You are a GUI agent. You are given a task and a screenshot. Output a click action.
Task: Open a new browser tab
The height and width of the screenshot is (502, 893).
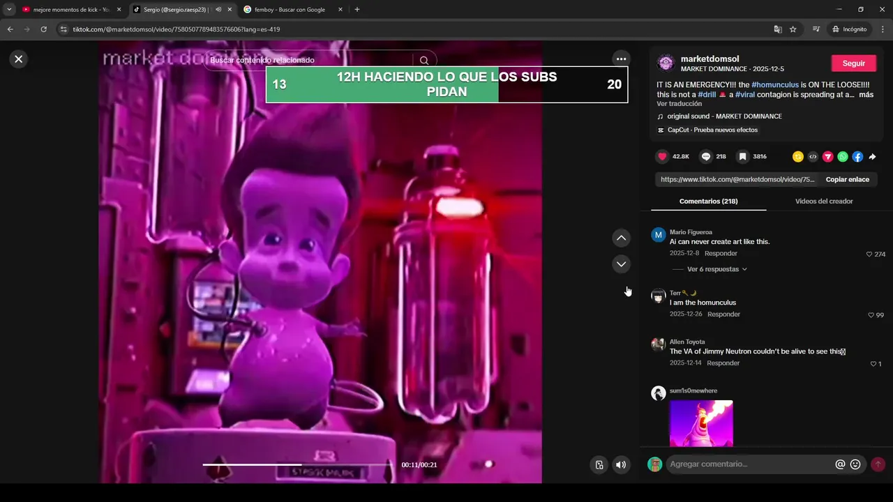tap(357, 10)
